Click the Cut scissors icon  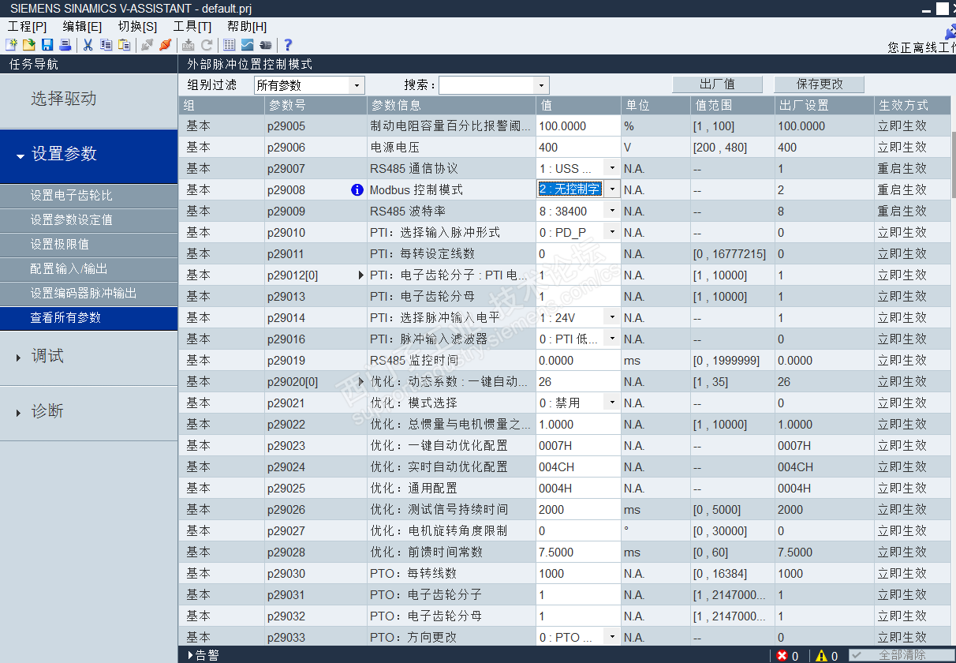pos(88,45)
